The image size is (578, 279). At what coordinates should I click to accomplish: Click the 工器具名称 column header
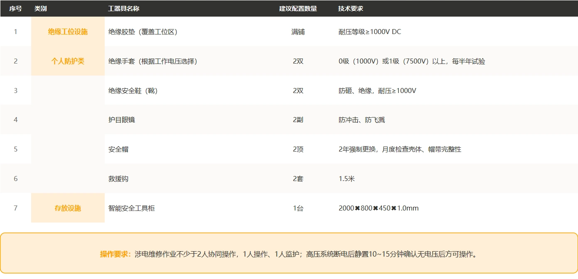coord(124,8)
